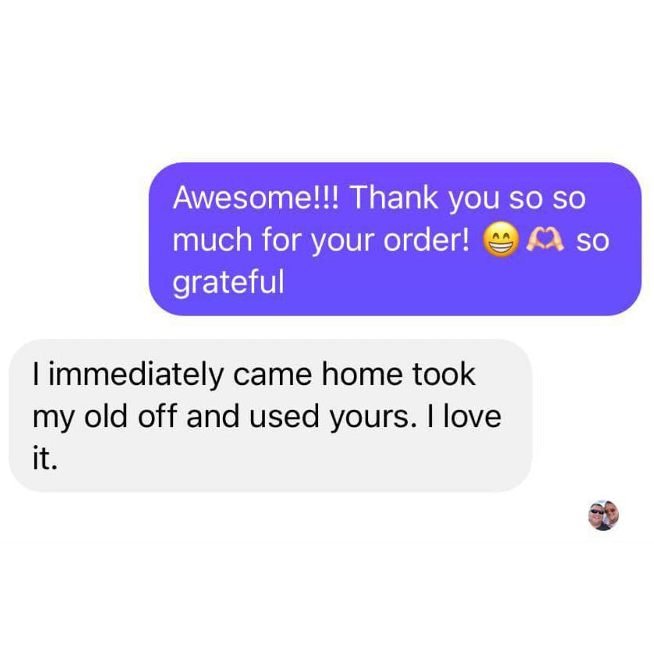Viewport: 654px width, 654px height.
Task: Select the grey received message bubble
Action: click(270, 415)
